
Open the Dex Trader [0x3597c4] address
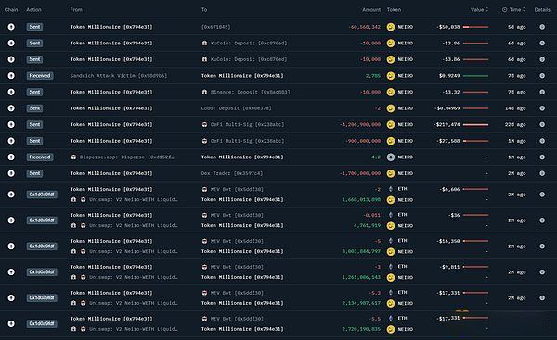coord(232,173)
